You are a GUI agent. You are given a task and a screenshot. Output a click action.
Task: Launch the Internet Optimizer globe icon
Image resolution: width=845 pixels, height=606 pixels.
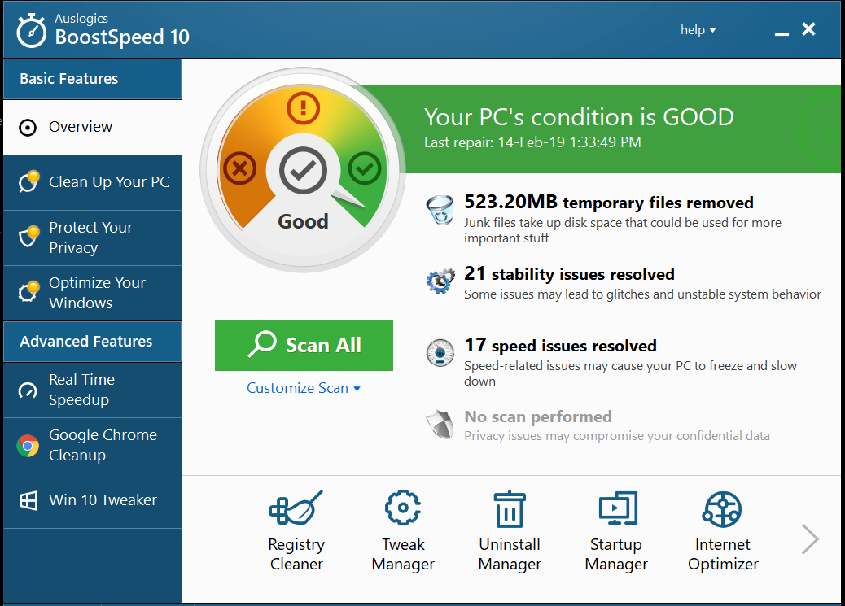722,508
